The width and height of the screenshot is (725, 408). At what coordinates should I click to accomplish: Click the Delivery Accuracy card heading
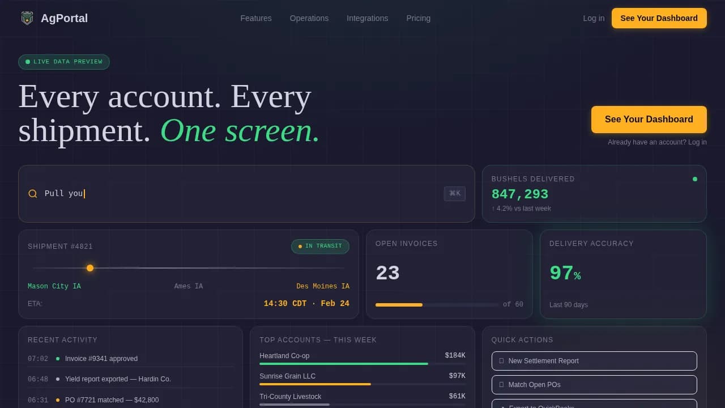coord(592,244)
